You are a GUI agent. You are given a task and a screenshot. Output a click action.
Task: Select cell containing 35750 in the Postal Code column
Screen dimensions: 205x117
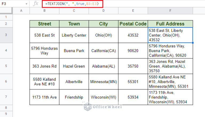(x=133, y=66)
